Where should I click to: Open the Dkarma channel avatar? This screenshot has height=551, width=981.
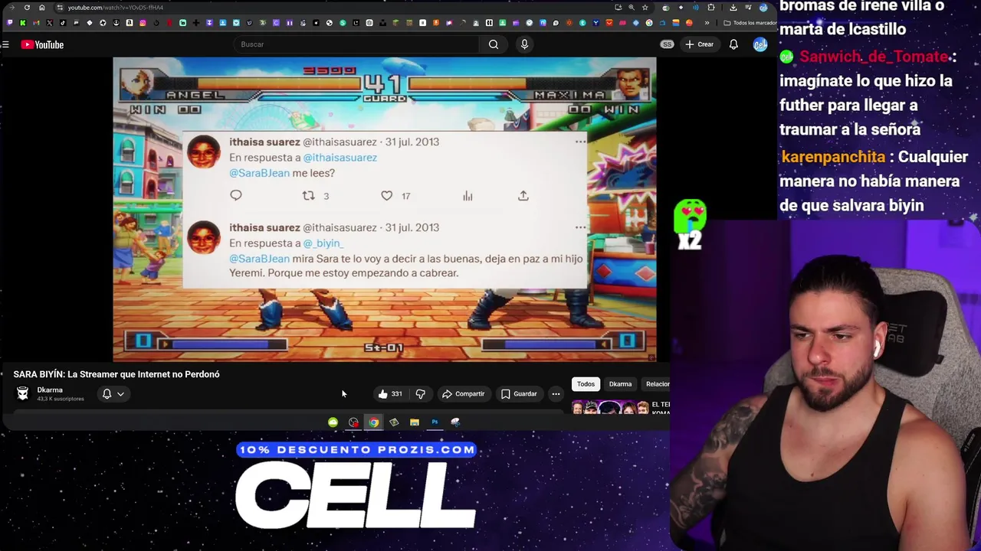(23, 393)
